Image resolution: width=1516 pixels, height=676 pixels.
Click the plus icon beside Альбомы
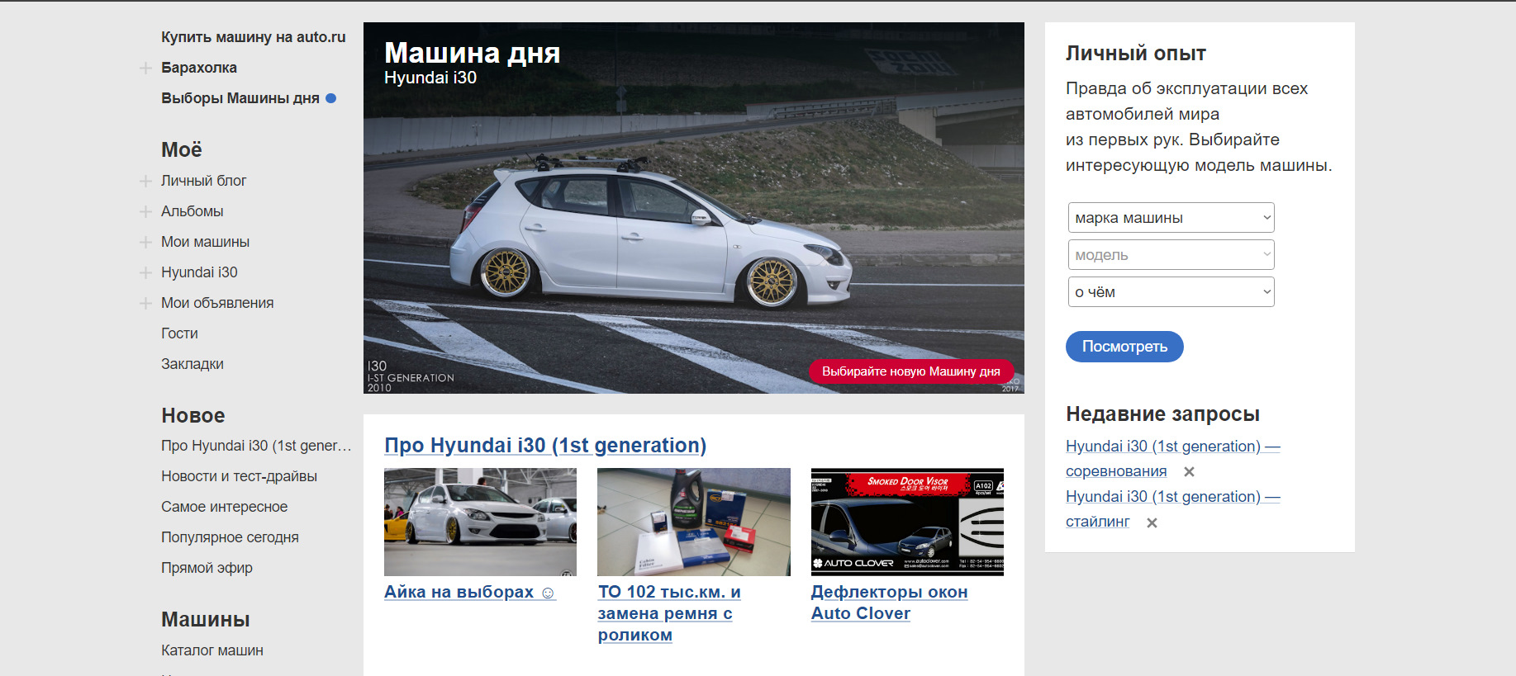145,211
